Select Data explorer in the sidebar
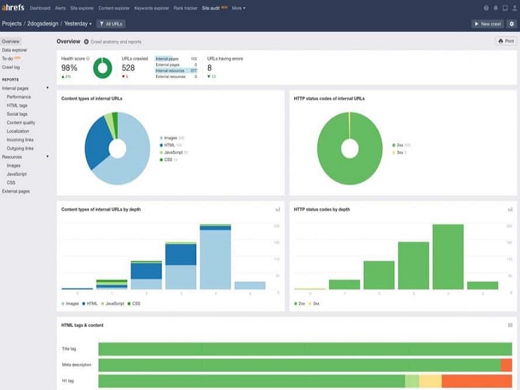Viewport: 520px width, 390px height. click(14, 50)
